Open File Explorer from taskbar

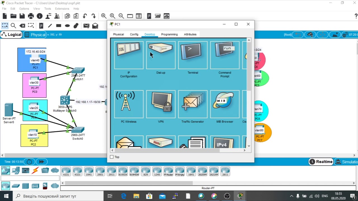136,196
